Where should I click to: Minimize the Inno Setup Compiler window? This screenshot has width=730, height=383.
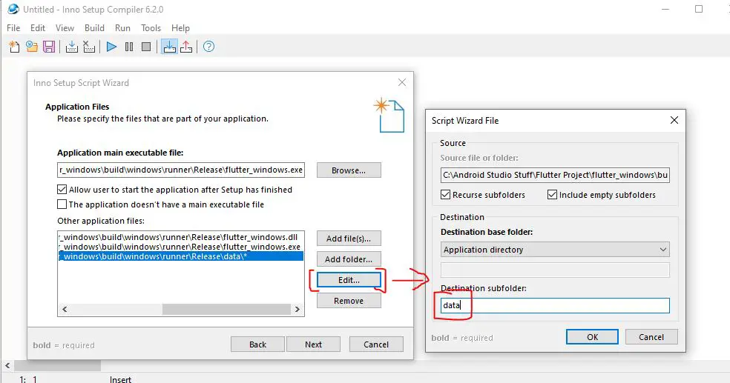(665, 9)
